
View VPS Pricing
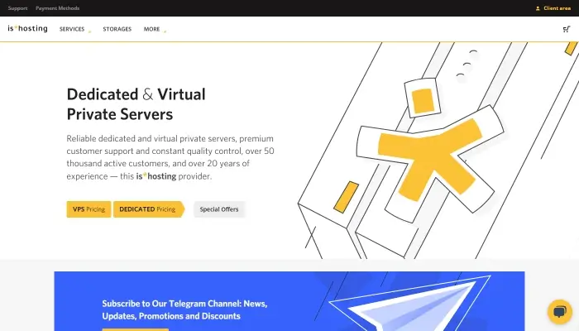tap(89, 209)
